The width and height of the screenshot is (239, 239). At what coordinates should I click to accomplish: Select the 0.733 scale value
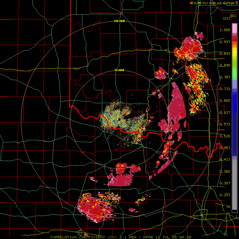point(225,89)
